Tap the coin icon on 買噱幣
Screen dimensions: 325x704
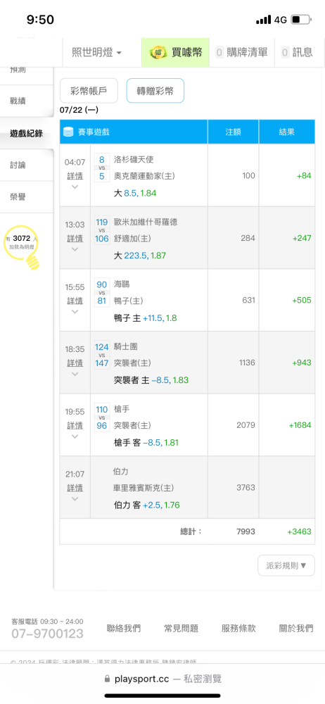click(x=159, y=52)
